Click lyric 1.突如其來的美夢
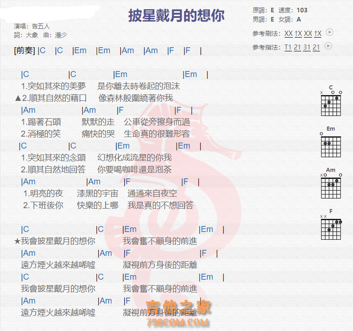Image resolution: width=353 pixels, height=331 pixels. click(53, 86)
